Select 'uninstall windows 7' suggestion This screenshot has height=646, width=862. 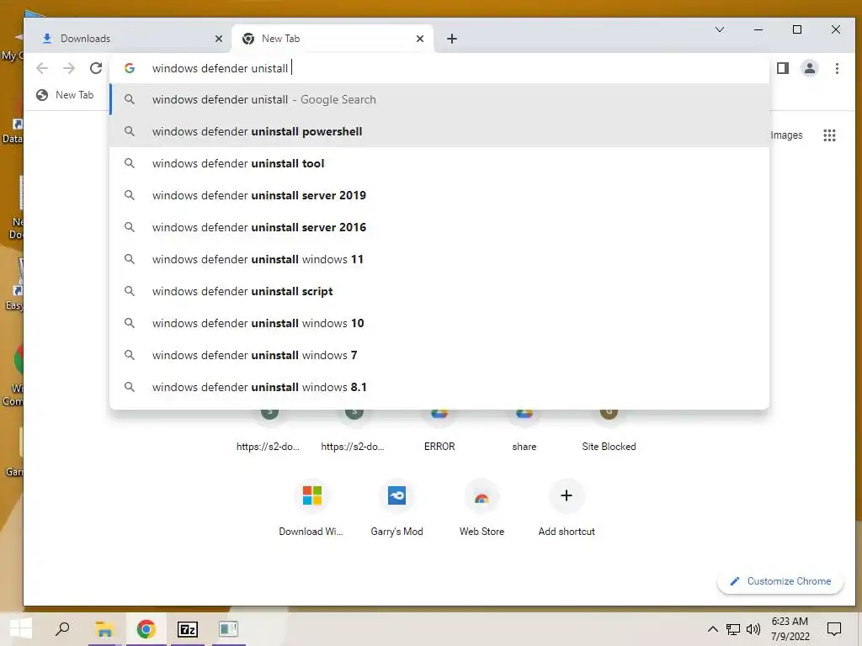point(439,355)
